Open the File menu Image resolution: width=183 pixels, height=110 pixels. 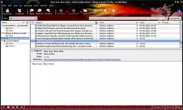coord(5,6)
